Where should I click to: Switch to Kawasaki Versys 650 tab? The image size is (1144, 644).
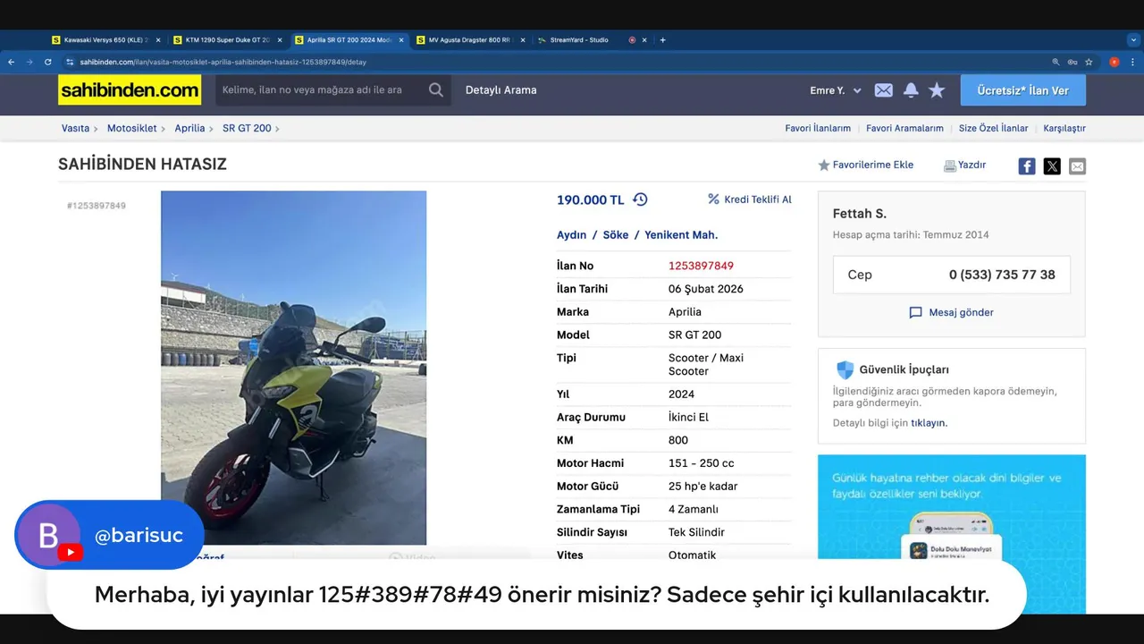tap(106, 39)
